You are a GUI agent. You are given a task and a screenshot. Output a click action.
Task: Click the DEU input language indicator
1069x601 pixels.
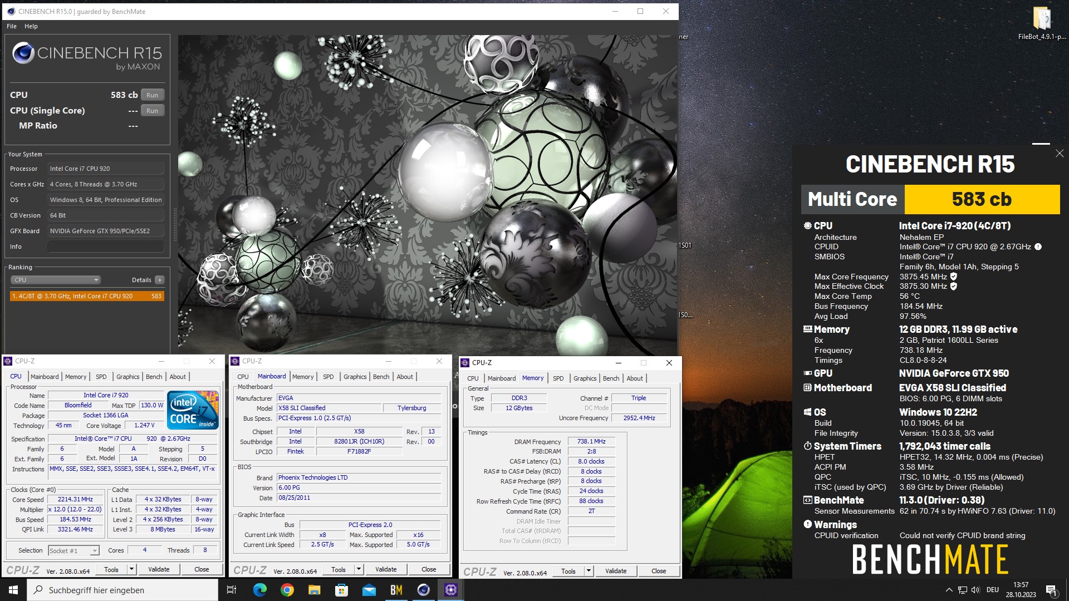click(992, 590)
